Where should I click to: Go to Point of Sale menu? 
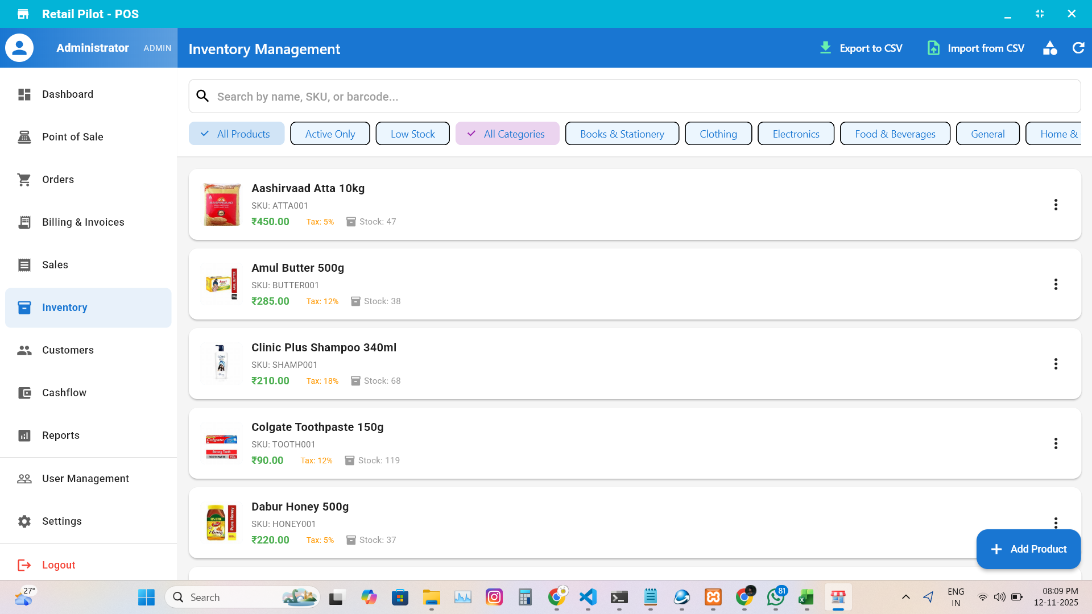[72, 137]
